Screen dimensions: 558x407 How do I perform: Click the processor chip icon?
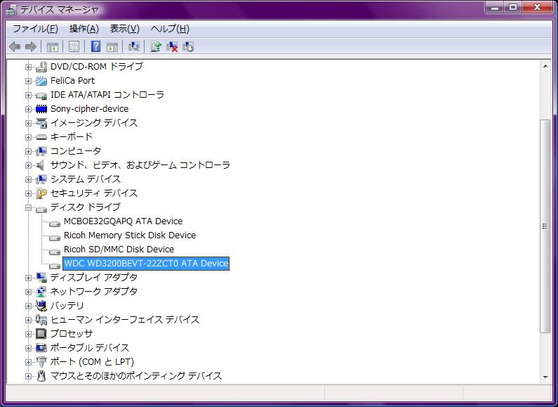click(x=41, y=334)
